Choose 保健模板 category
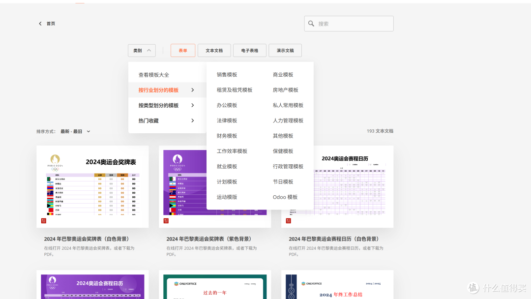The image size is (531, 299). pos(283,151)
